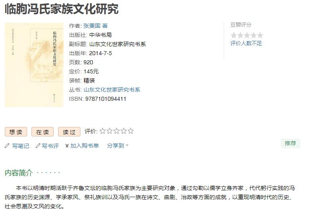Click the book title 临朐冯氏家族文化研究

point(62,9)
